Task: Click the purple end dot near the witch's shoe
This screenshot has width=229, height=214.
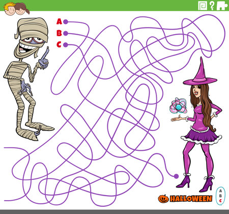Action: coord(176,176)
